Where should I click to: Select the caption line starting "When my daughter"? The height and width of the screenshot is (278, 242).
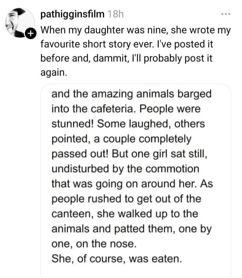[135, 30]
